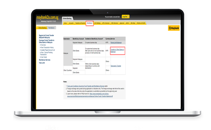This screenshot has width=211, height=130.
Task: Click the Online Banking breadcrumb tab
Action: coord(42,28)
